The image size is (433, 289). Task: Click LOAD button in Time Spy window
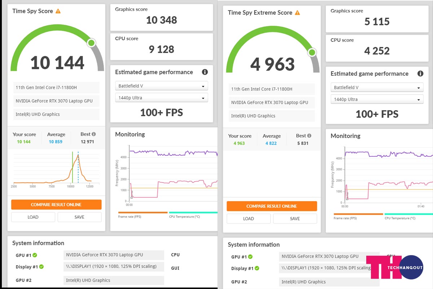(x=33, y=217)
